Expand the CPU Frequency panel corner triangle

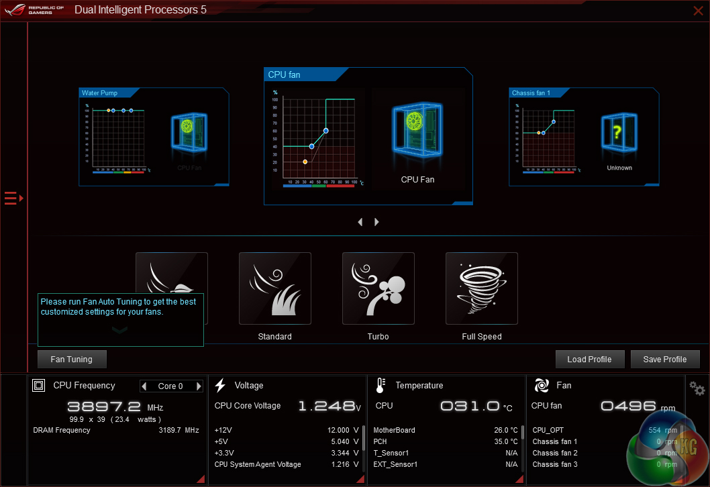[201, 479]
